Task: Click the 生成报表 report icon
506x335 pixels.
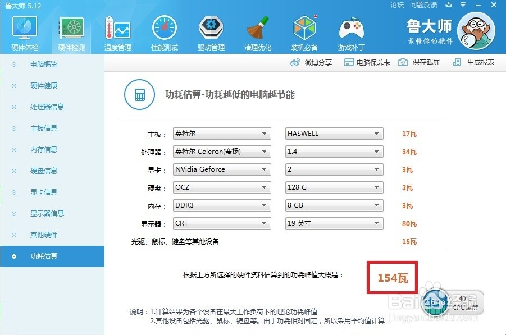Action: pyautogui.click(x=457, y=62)
